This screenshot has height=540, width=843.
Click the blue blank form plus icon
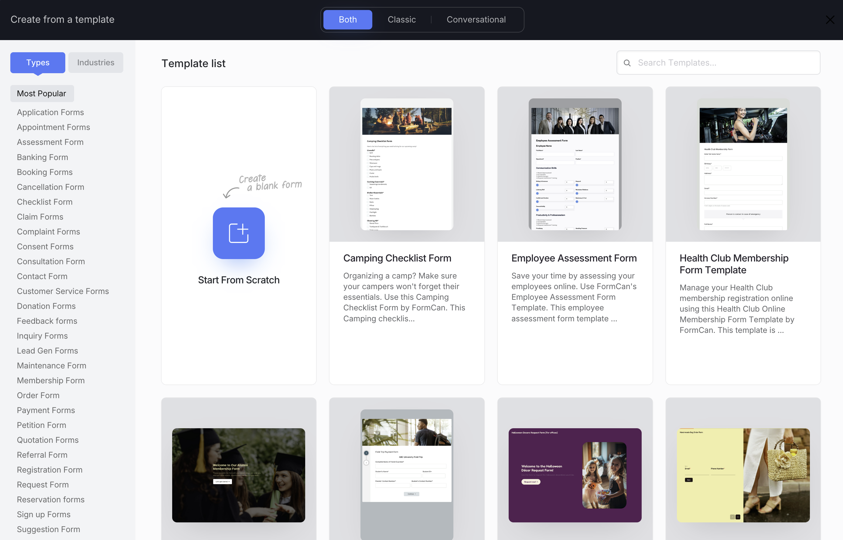(x=238, y=233)
